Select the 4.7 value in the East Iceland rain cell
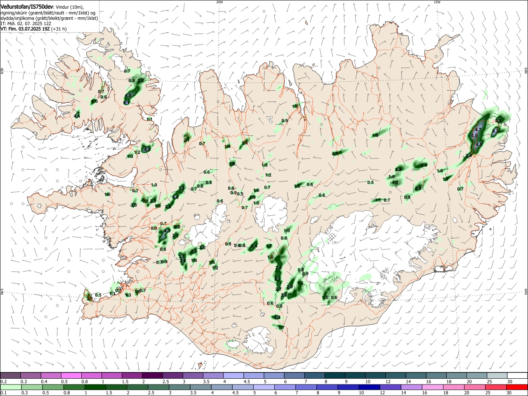 point(478,130)
